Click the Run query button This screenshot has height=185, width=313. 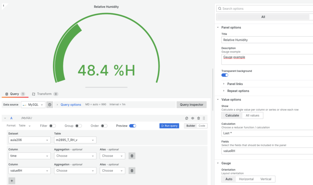pyautogui.click(x=169, y=126)
